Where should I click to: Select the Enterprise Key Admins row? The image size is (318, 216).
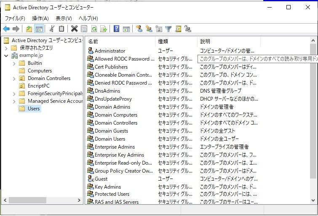pos(173,155)
